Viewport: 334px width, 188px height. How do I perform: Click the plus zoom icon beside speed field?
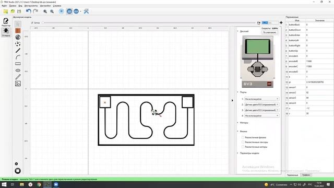tap(281, 22)
